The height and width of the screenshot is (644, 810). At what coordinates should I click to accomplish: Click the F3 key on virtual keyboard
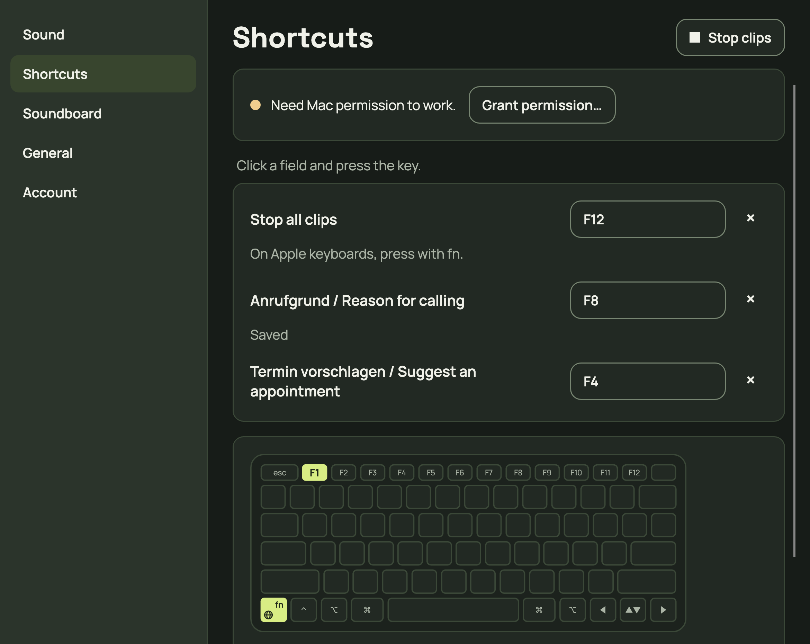[x=372, y=473]
